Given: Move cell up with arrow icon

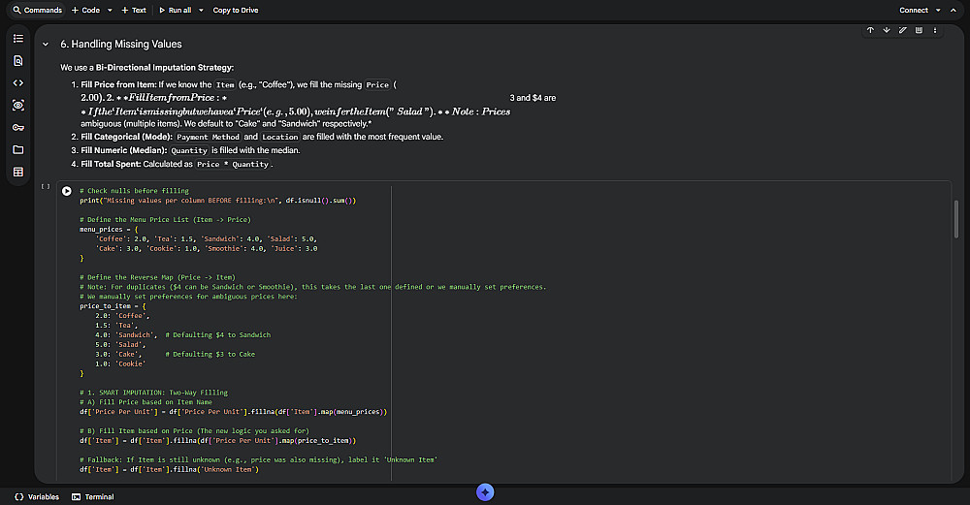Looking at the screenshot, I should (870, 30).
